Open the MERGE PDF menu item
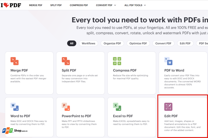 click(x=36, y=5)
